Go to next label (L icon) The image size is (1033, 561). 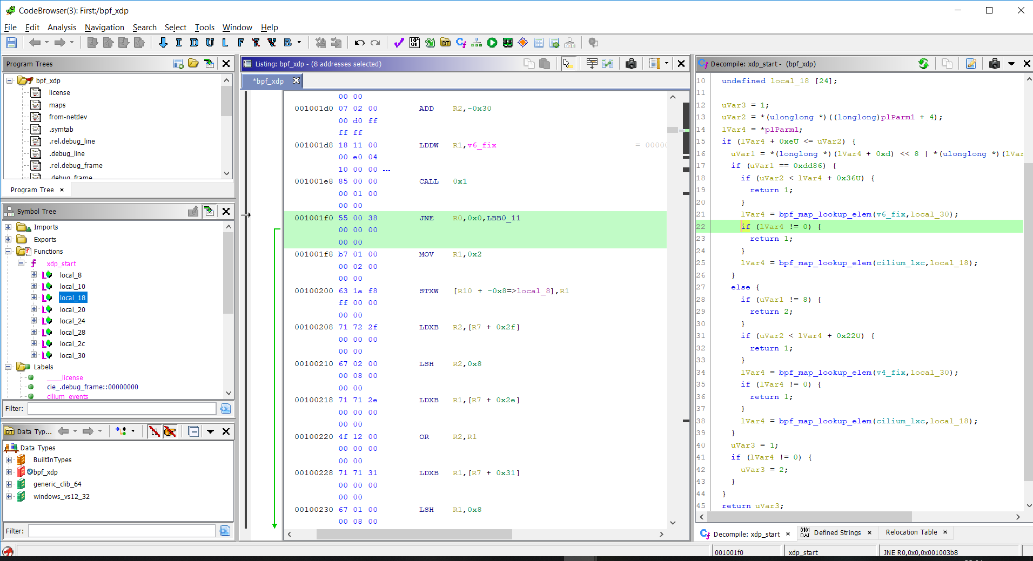pyautogui.click(x=225, y=43)
